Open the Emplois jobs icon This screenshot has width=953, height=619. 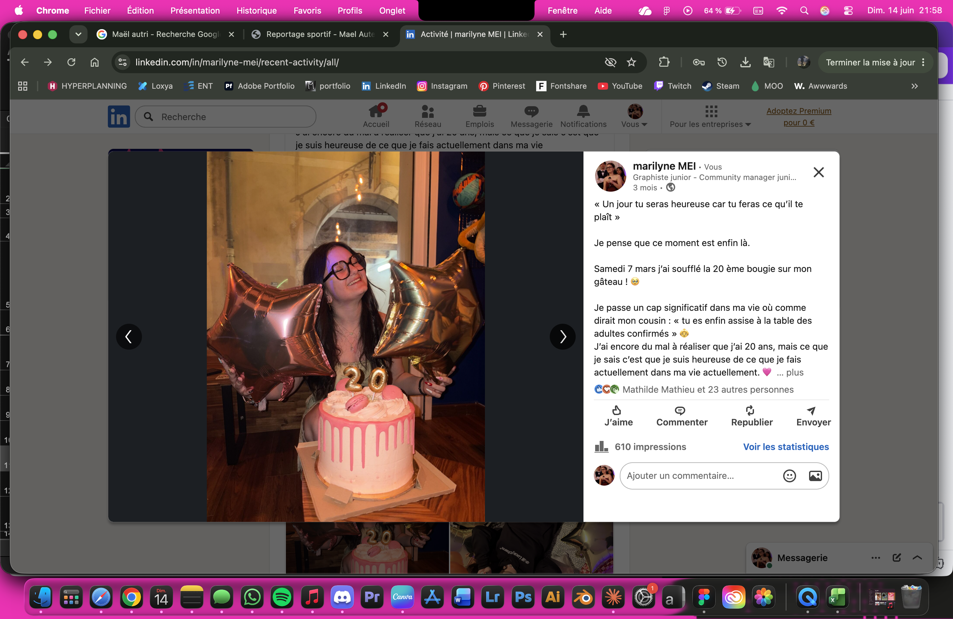coord(479,116)
